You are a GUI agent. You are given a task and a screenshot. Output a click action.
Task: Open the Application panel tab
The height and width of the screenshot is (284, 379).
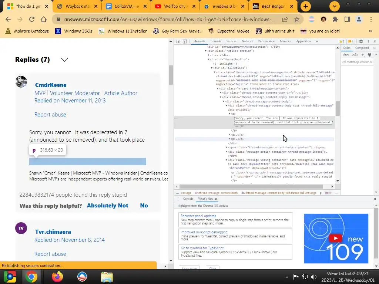[303, 41]
